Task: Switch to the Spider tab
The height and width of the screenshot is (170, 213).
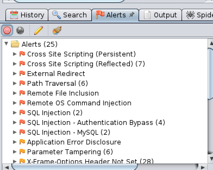Action: 200,15
